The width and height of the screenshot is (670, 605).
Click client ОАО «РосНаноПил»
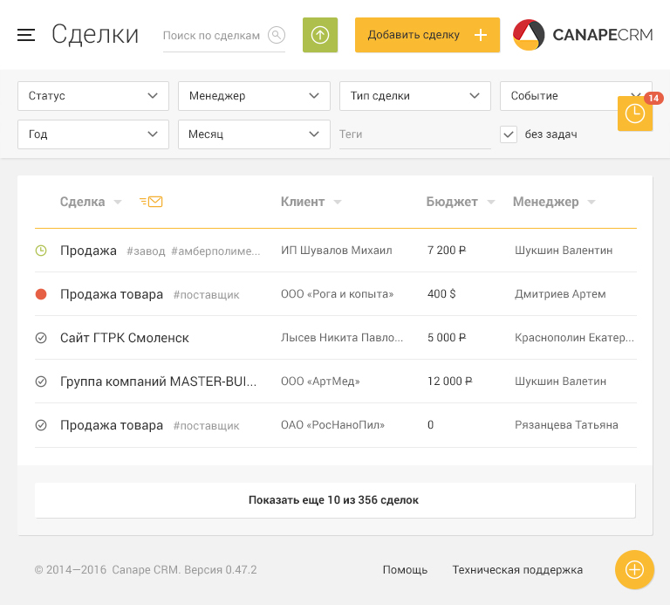332,424
